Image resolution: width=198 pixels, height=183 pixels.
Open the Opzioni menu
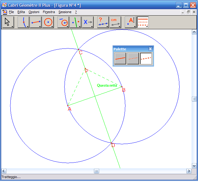tap(34, 12)
